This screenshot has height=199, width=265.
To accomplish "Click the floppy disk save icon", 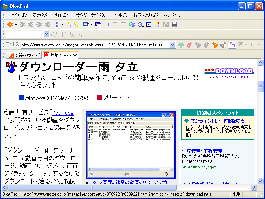I will (x=166, y=25).
